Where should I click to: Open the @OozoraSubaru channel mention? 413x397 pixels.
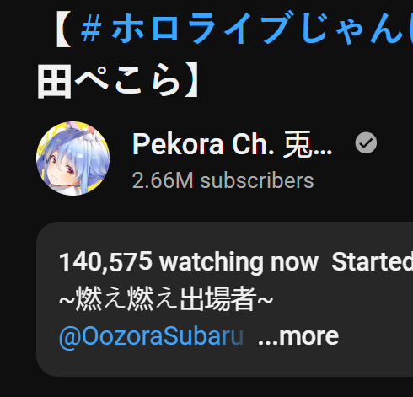pos(151,336)
